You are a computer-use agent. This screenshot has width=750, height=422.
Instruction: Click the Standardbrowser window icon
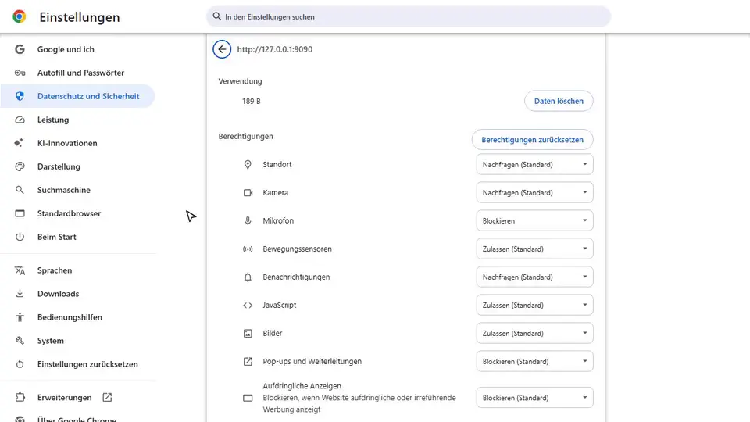click(x=20, y=213)
